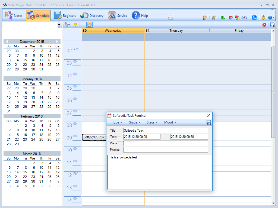
Task: Go to previous month in calendar
Action: click(7, 41)
